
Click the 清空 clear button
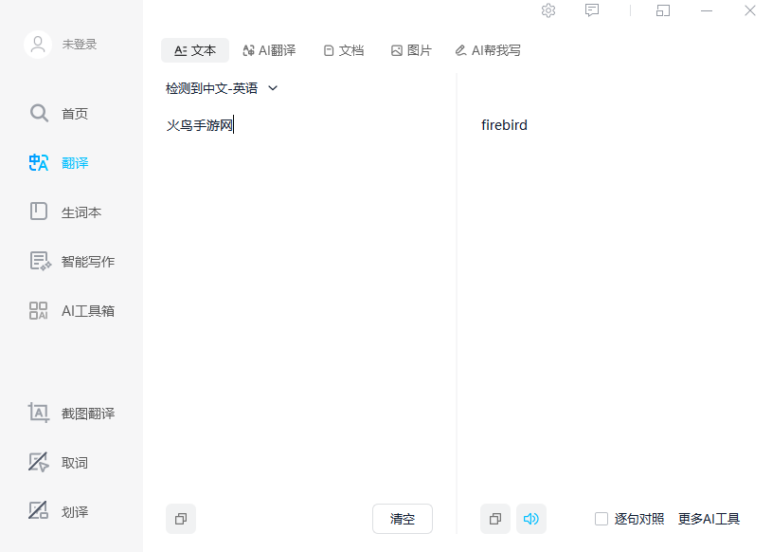point(403,519)
